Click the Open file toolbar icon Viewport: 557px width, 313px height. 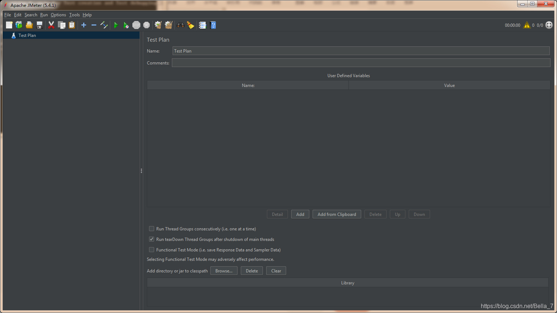pos(29,25)
